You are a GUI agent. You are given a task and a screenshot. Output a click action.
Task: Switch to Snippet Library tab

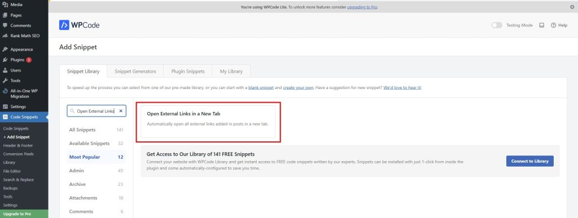tap(84, 72)
